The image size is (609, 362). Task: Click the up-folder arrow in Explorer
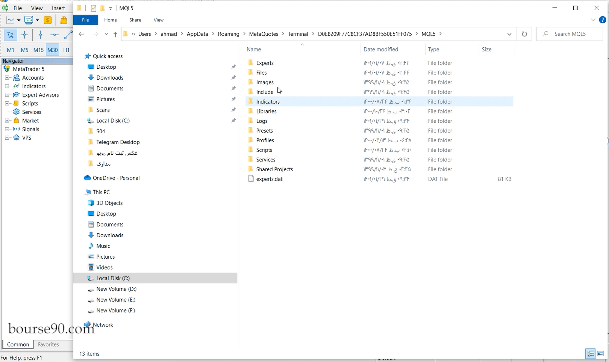(x=115, y=34)
